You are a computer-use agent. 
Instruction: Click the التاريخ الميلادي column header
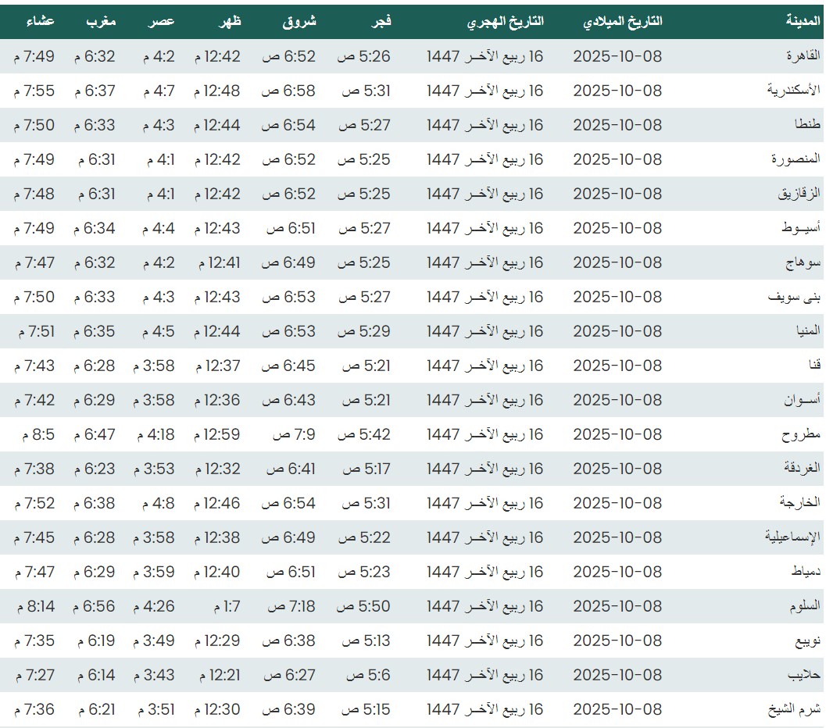pos(622,22)
